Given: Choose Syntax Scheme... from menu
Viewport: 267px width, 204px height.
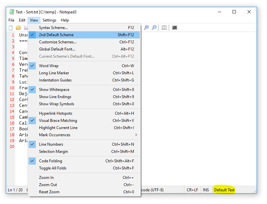Looking at the screenshot, I should coord(84,28).
